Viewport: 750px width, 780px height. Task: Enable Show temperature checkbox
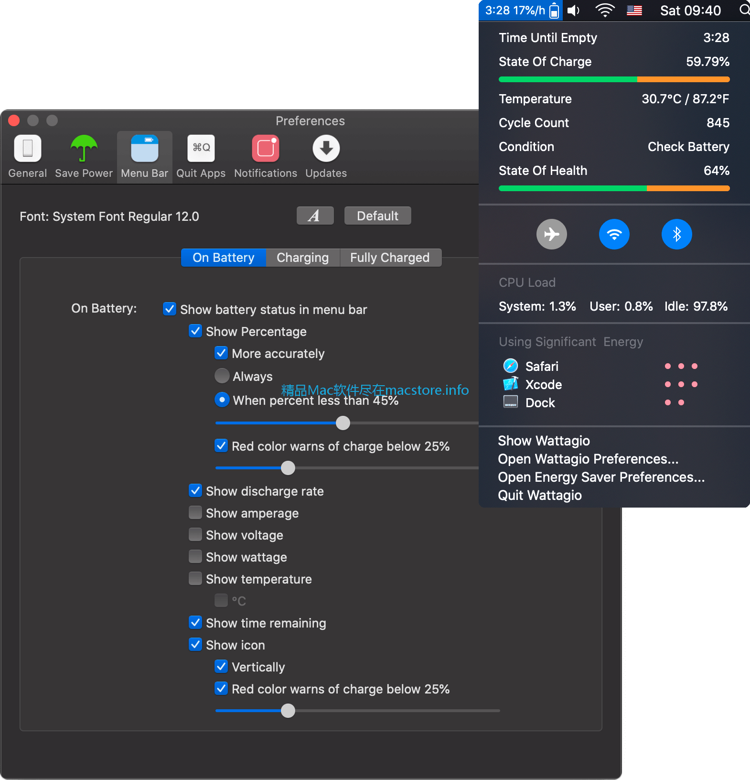click(195, 578)
